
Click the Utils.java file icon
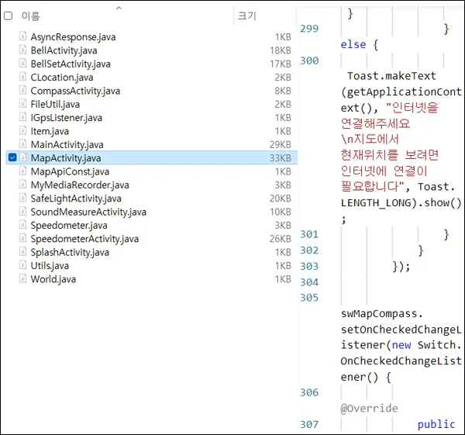coord(22,264)
